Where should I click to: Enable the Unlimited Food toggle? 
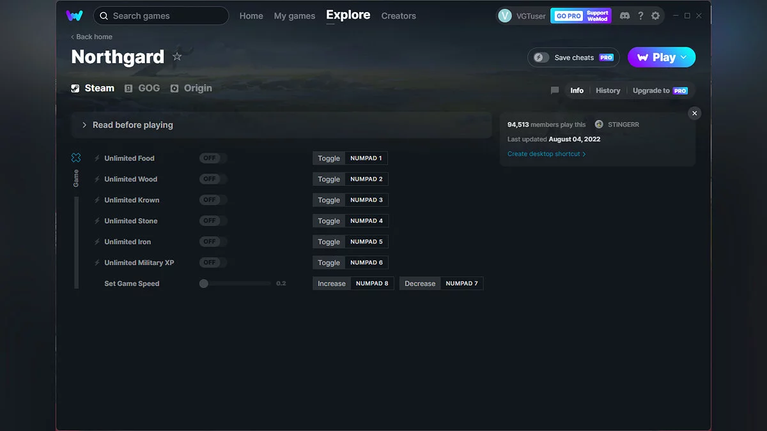213,158
